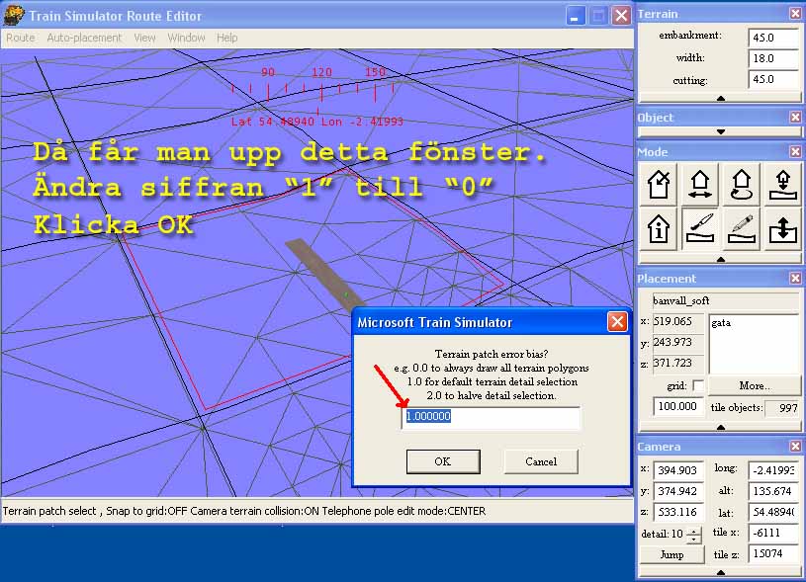806x582 pixels.
Task: Click the terrain patch error bias field
Action: point(491,417)
